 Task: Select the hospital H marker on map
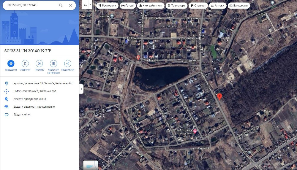click(138, 57)
